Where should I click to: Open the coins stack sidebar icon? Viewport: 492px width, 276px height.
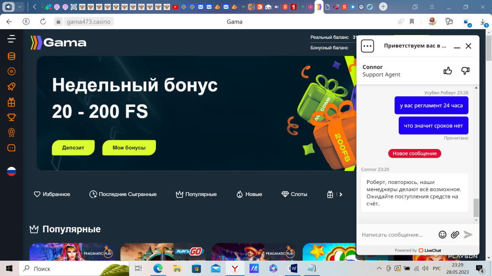click(12, 57)
